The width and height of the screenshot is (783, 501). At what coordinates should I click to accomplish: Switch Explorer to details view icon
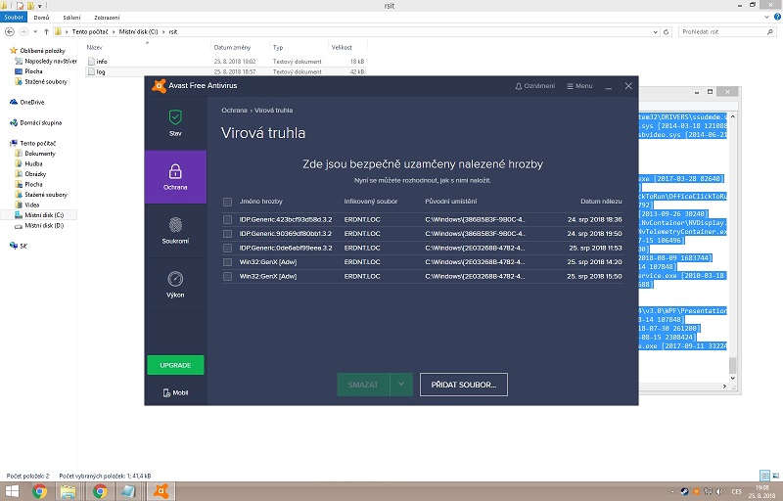764,476
